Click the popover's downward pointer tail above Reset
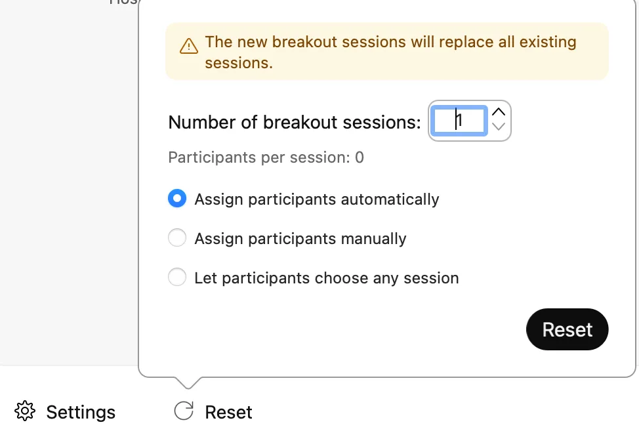 pos(187,382)
